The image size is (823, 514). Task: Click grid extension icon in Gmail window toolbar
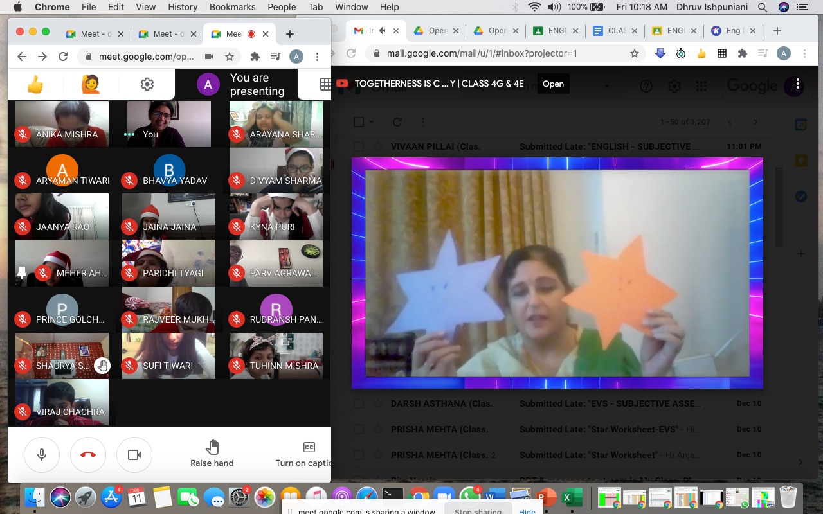[x=722, y=53]
